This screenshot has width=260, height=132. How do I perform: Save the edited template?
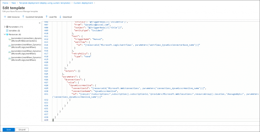9,130
